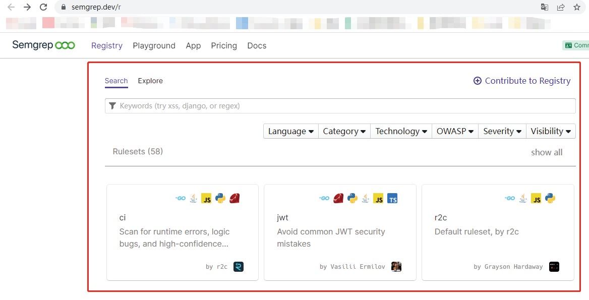Open the Registry nav item
589x300 pixels.
[107, 45]
